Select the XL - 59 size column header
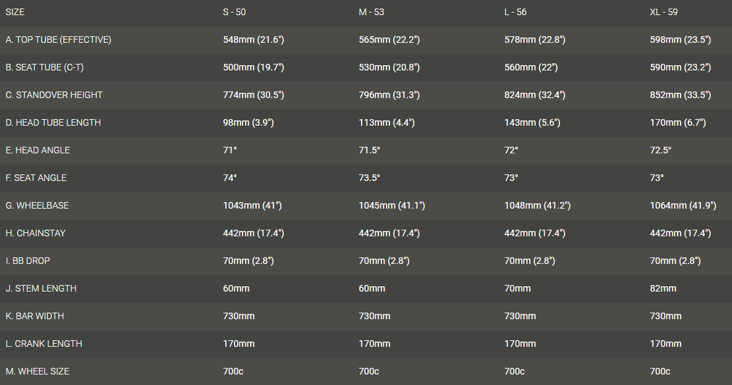Image resolution: width=732 pixels, height=385 pixels. [663, 12]
